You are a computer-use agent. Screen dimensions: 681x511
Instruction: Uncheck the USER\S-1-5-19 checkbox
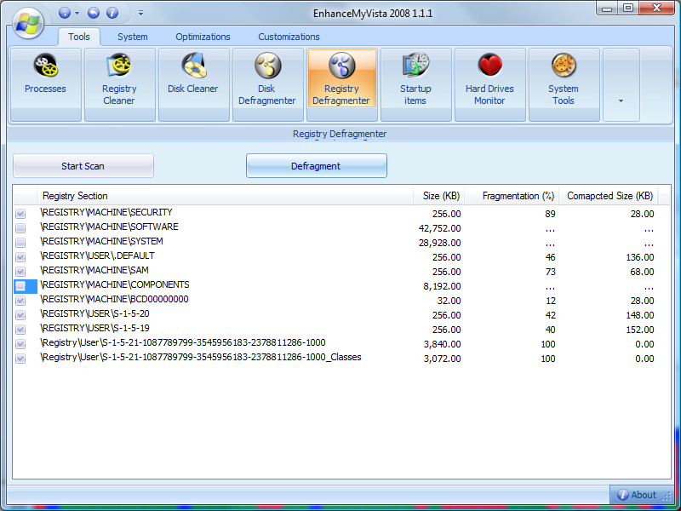tap(20, 330)
